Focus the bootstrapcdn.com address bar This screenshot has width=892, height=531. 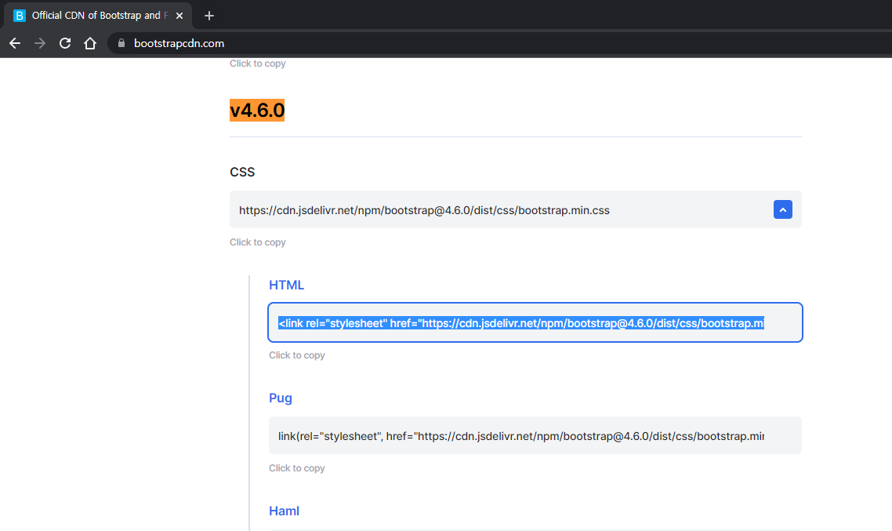click(501, 43)
